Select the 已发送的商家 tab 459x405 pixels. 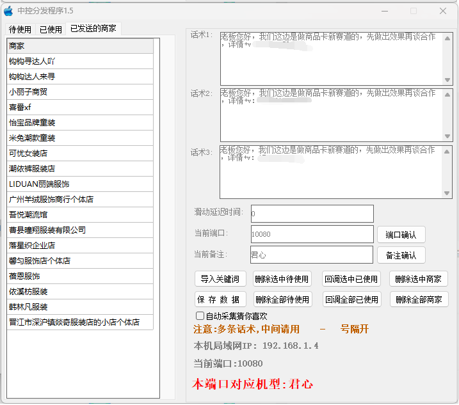click(93, 29)
